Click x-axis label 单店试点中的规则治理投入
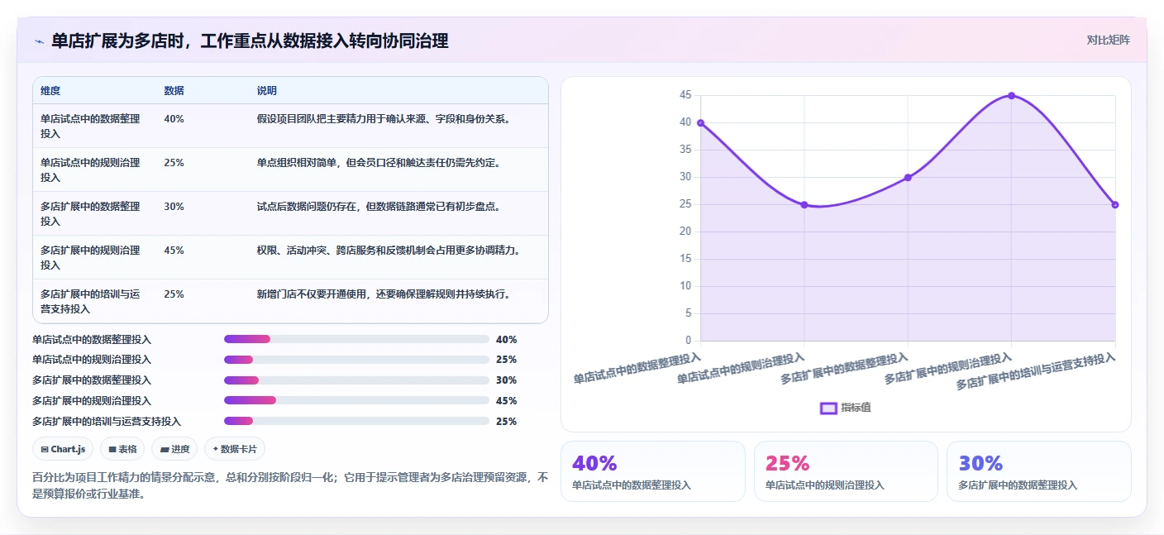The image size is (1164, 535). [x=741, y=367]
